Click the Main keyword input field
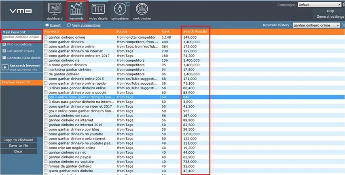 (x=21, y=37)
